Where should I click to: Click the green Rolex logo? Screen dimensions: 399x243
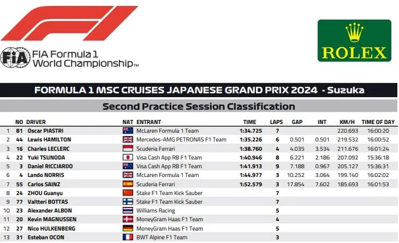point(354,40)
